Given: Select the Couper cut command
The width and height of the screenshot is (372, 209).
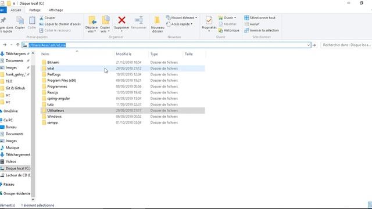Looking at the screenshot, I should pyautogui.click(x=48, y=18).
